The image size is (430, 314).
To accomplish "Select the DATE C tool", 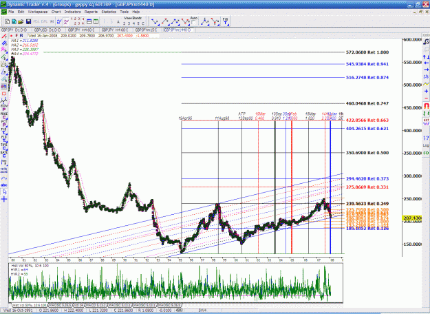I will [4, 154].
